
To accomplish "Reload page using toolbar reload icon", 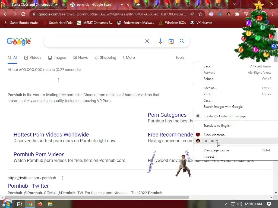I will point(23,14).
